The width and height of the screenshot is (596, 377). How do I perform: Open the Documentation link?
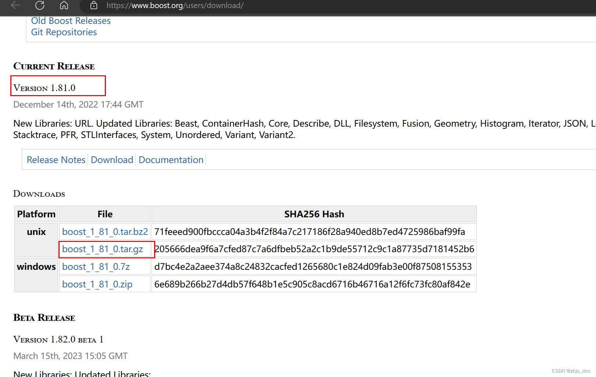pos(171,160)
